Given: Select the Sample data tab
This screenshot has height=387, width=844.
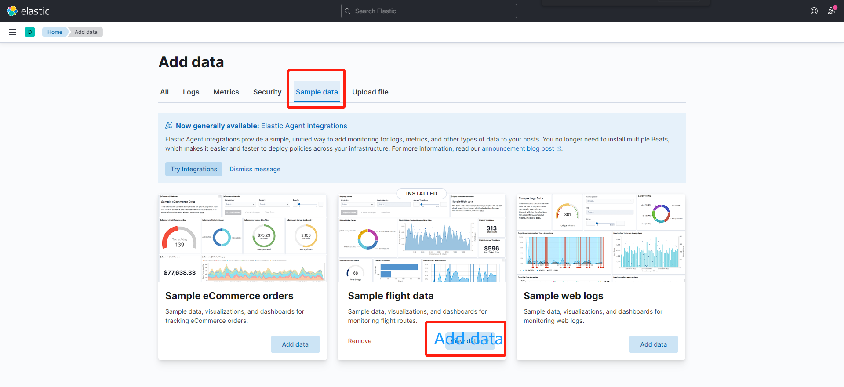Looking at the screenshot, I should 317,92.
